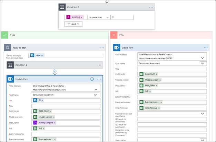Remove Event seriousn... token in Create item
Screen dimensions: 216x142
[x=161, y=102]
